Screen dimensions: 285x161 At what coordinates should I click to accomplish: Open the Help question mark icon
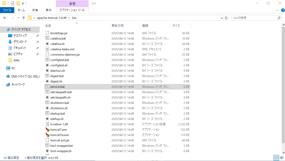pos(283,10)
